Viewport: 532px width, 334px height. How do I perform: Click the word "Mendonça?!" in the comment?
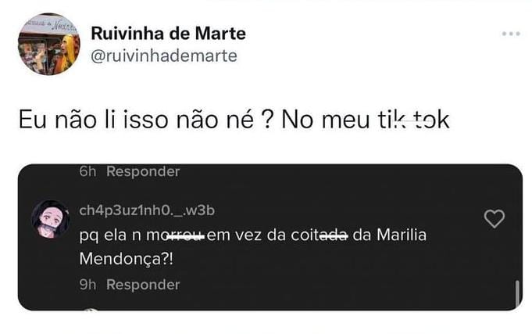127,259
